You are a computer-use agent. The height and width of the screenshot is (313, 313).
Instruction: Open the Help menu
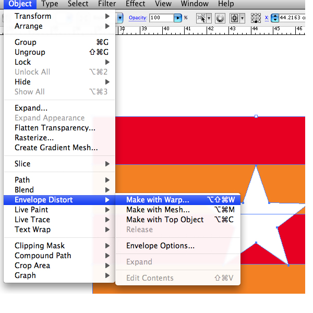pyautogui.click(x=226, y=4)
